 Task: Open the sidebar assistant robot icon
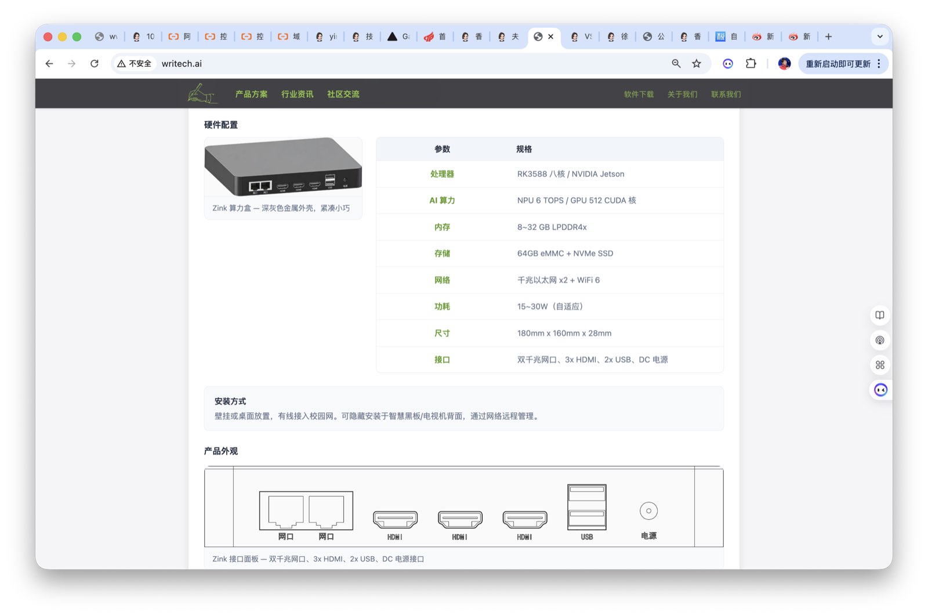pos(880,390)
